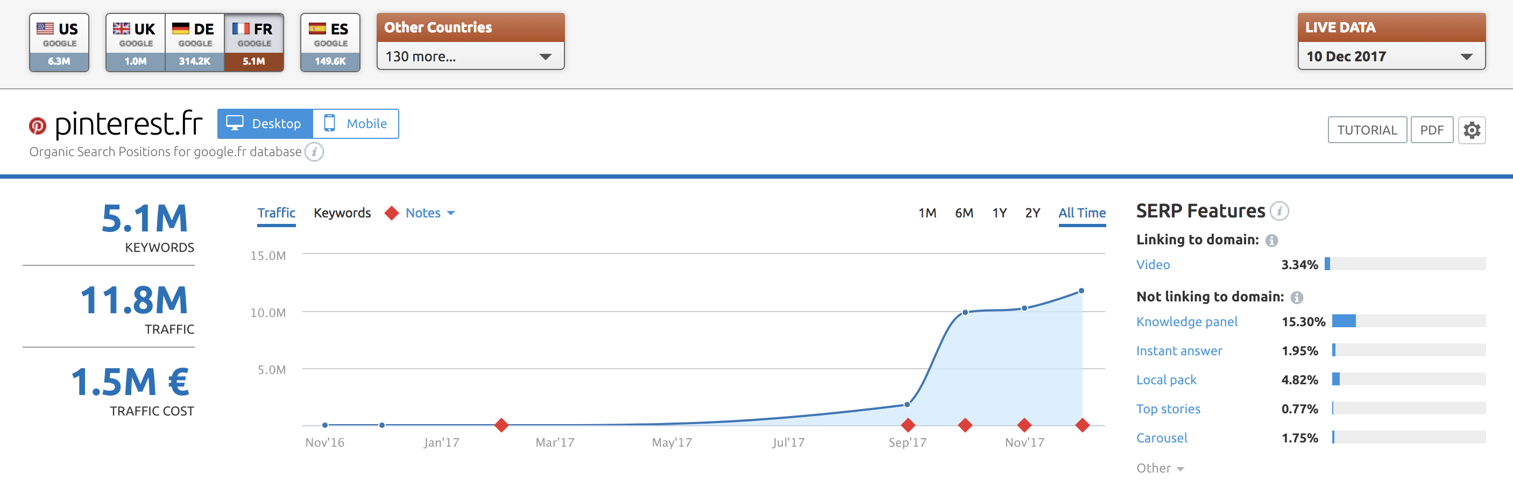This screenshot has height=493, width=1513.
Task: Set chart range to 1Y
Action: [999, 213]
